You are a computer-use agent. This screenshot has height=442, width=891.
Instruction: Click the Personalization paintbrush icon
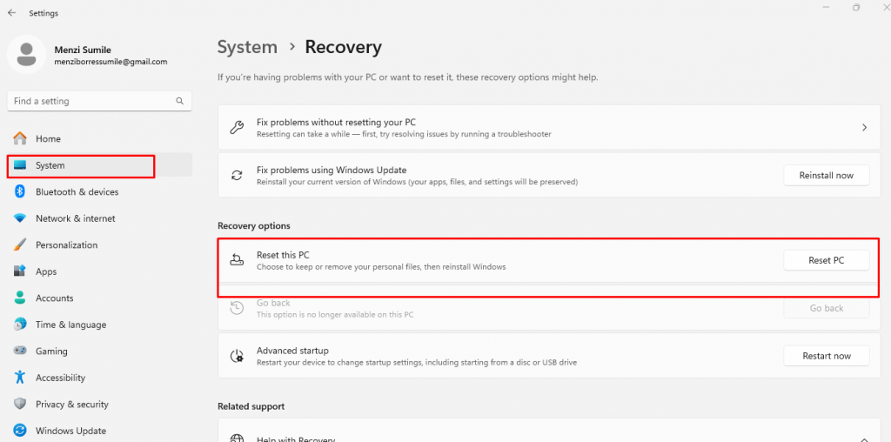(x=20, y=244)
